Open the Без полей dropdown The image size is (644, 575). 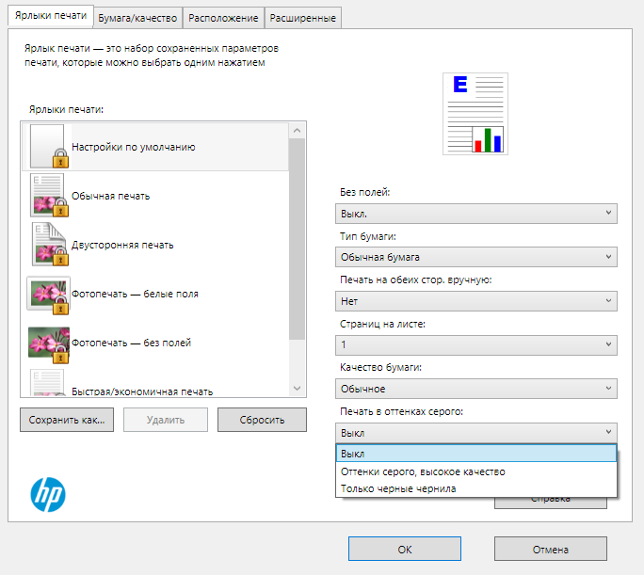[475, 214]
